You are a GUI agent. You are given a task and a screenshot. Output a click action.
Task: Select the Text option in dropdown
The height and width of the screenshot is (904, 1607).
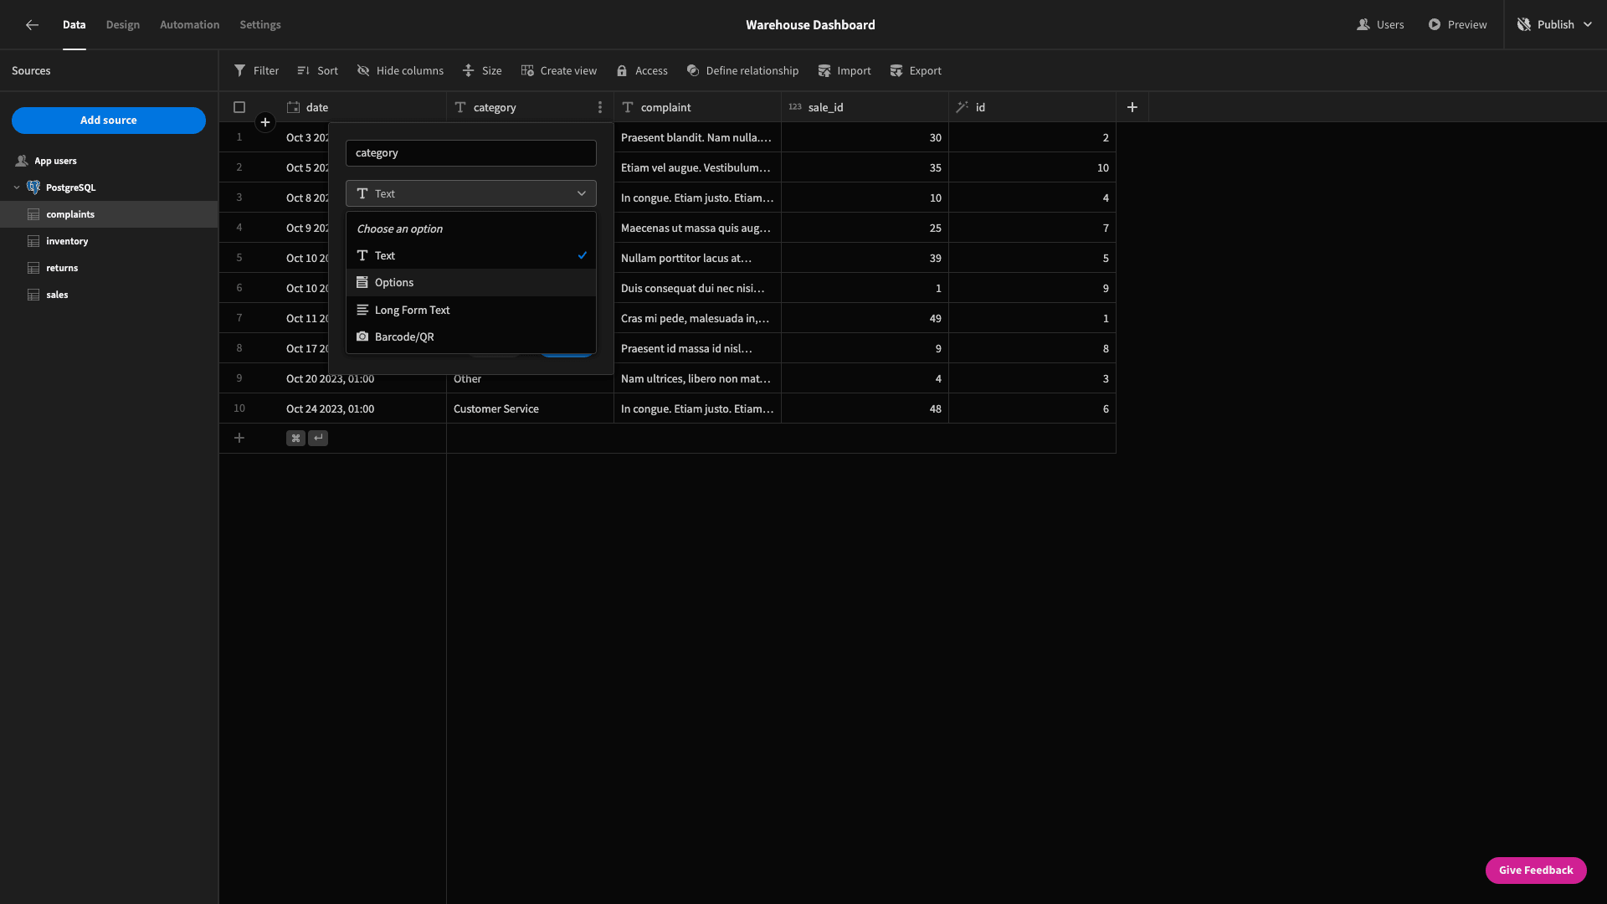471,255
